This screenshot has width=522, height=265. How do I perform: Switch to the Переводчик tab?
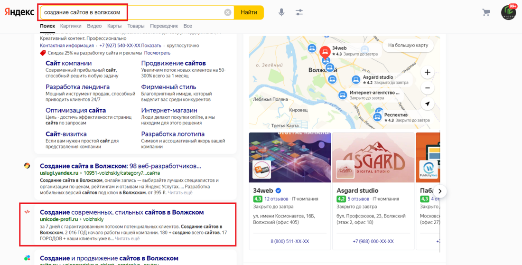pos(164,26)
